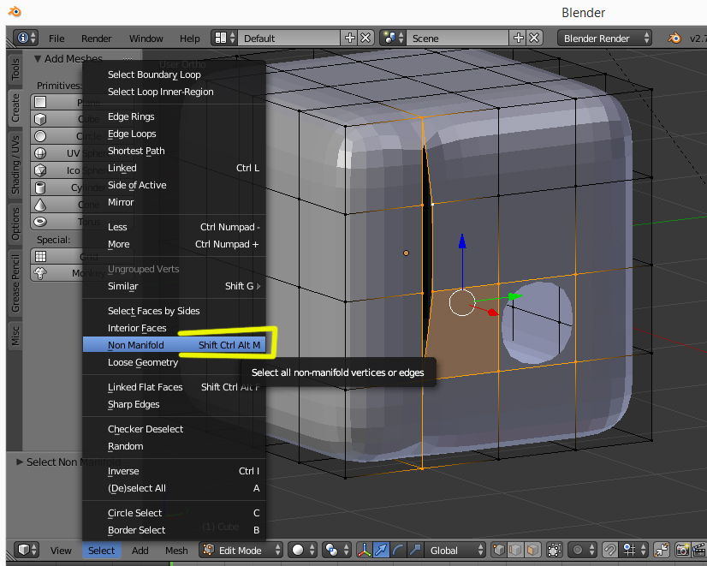Viewport: 707px width, 566px height.
Task: Click the screen layout browse icon
Action: [224, 38]
